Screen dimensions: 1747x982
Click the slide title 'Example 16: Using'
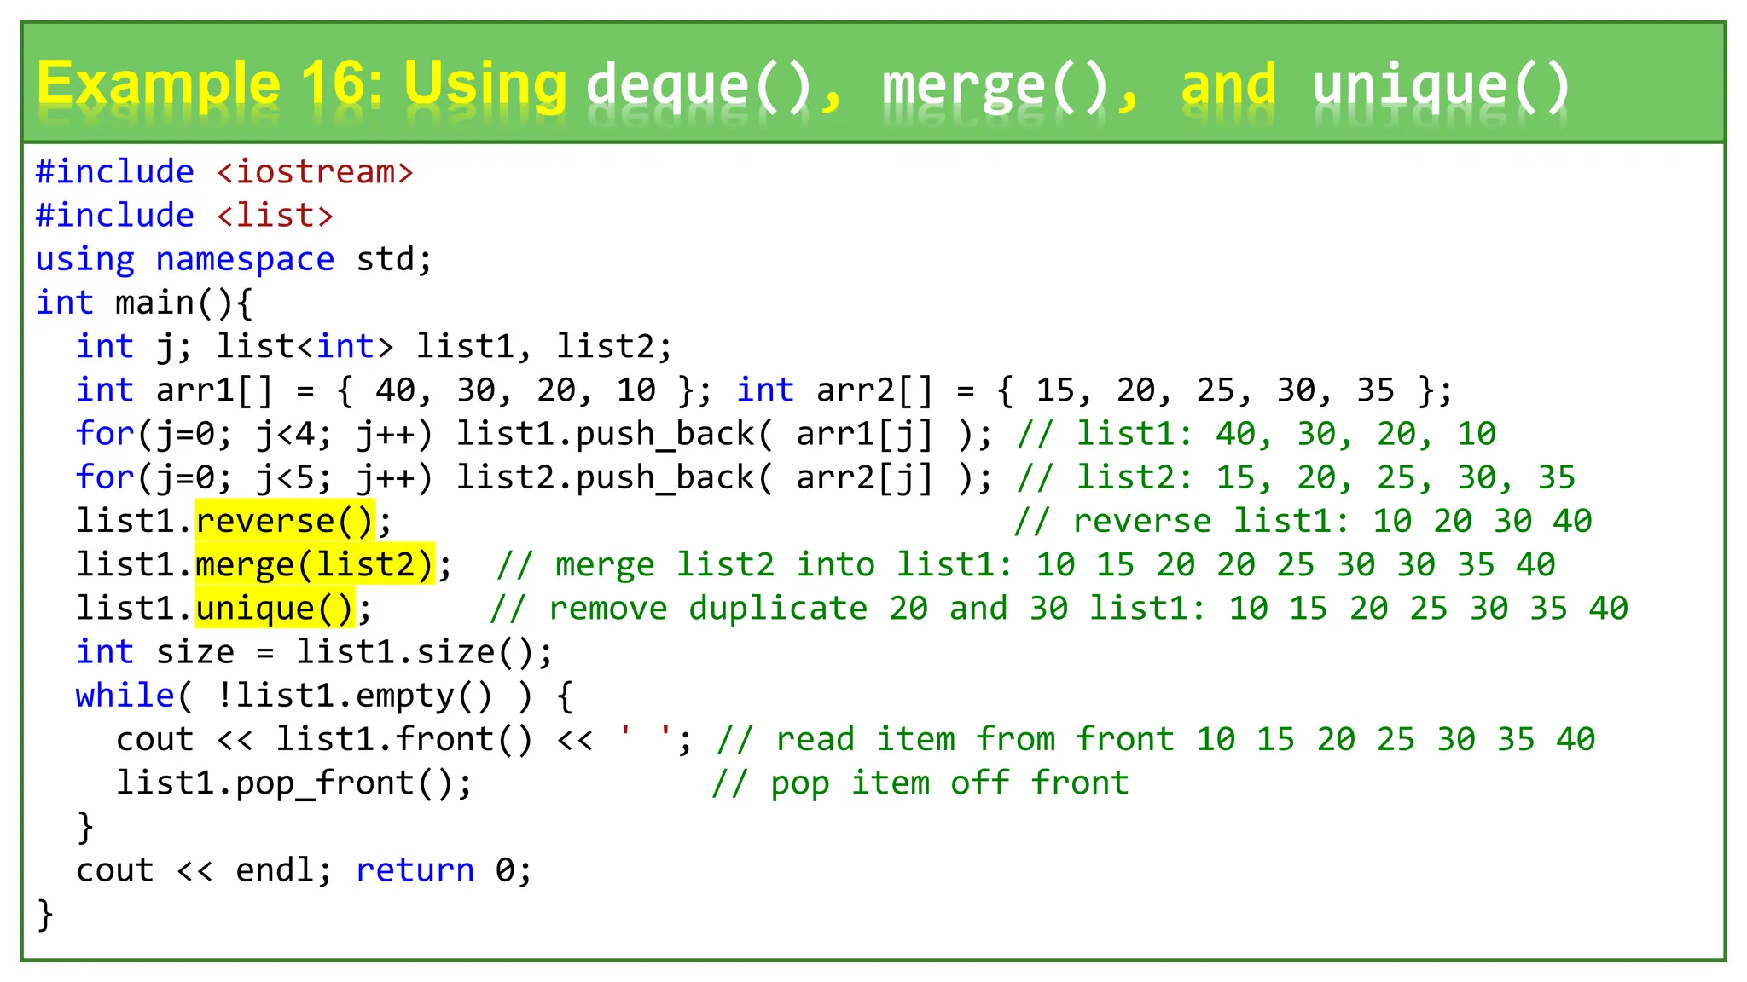[x=302, y=85]
